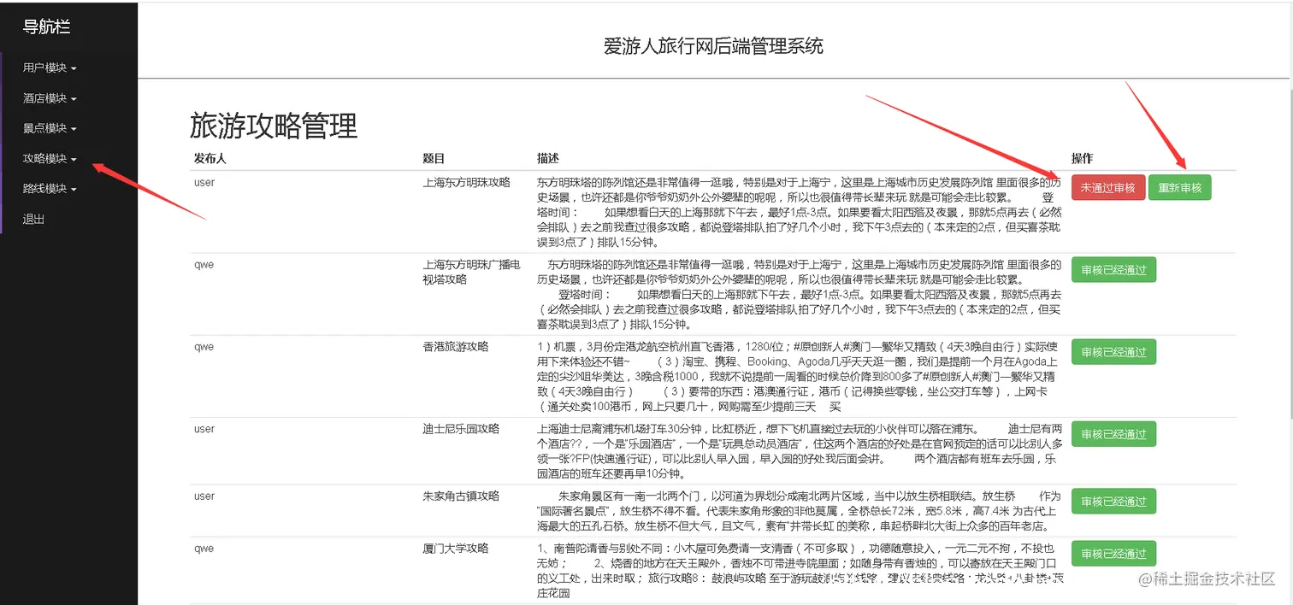This screenshot has height=605, width=1293.
Task: Expand the 用户模块 dropdown in sidebar
Action: click(x=50, y=68)
